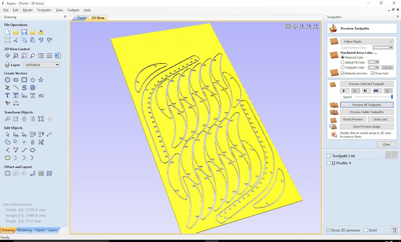Click Save Preview Image button
Screen dimensions: 401x242
coord(367,126)
